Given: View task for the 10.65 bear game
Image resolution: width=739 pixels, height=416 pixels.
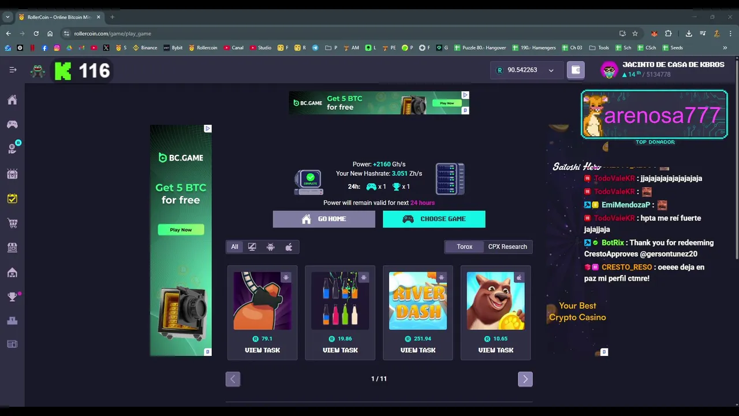Looking at the screenshot, I should pos(495,350).
